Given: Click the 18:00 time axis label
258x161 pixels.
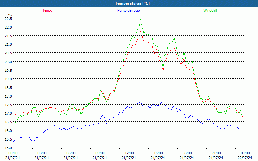Looking at the screenshot, I should tap(187, 153).
